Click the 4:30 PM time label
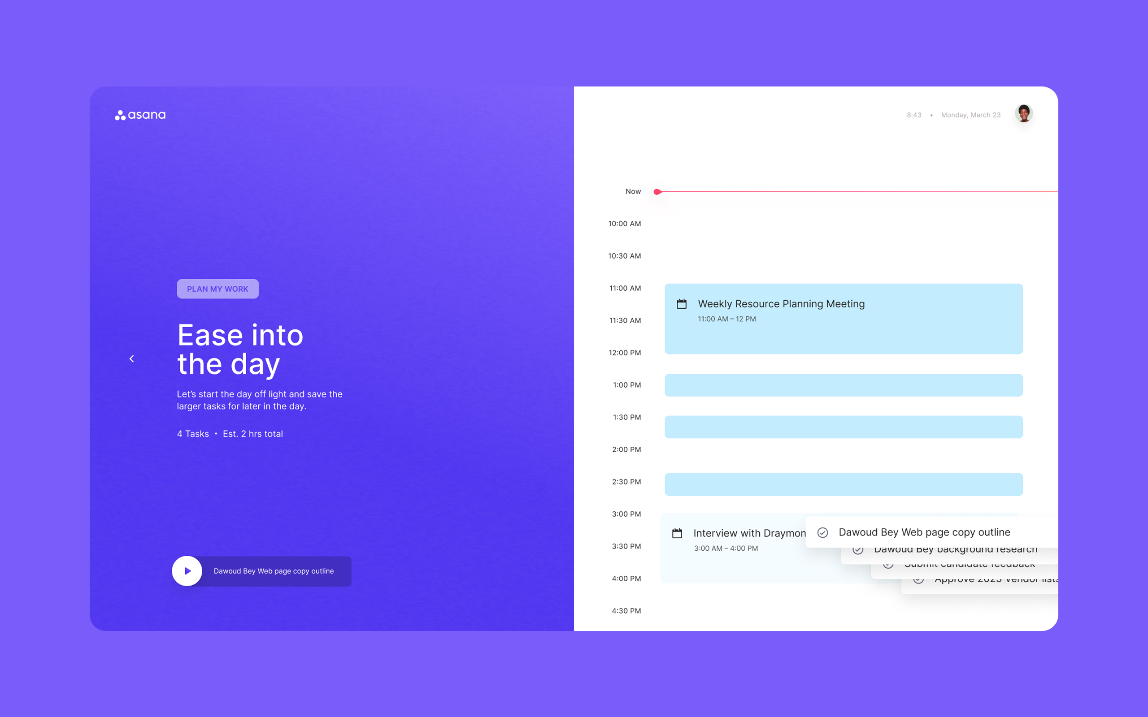The width and height of the screenshot is (1148, 717). click(x=626, y=611)
